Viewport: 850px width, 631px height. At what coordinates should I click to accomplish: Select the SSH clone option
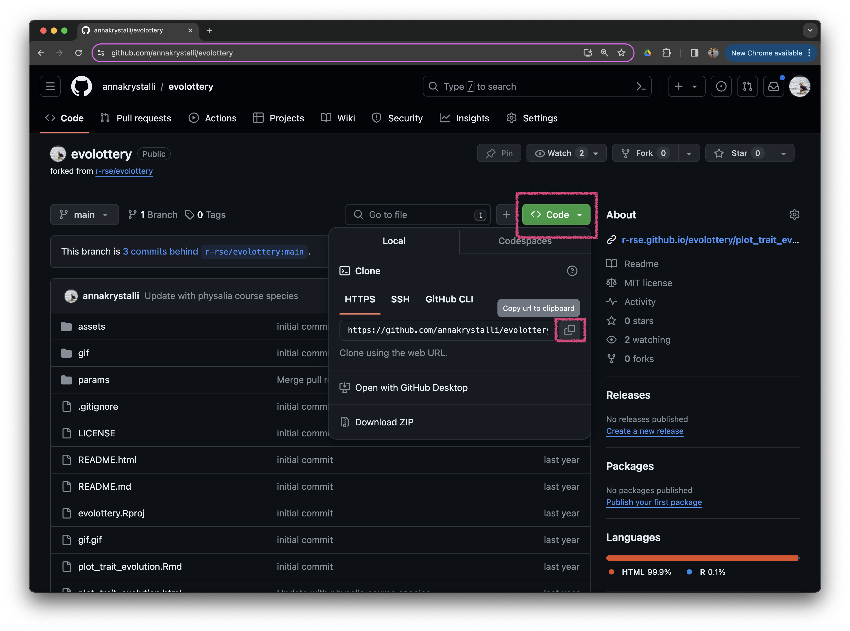400,299
